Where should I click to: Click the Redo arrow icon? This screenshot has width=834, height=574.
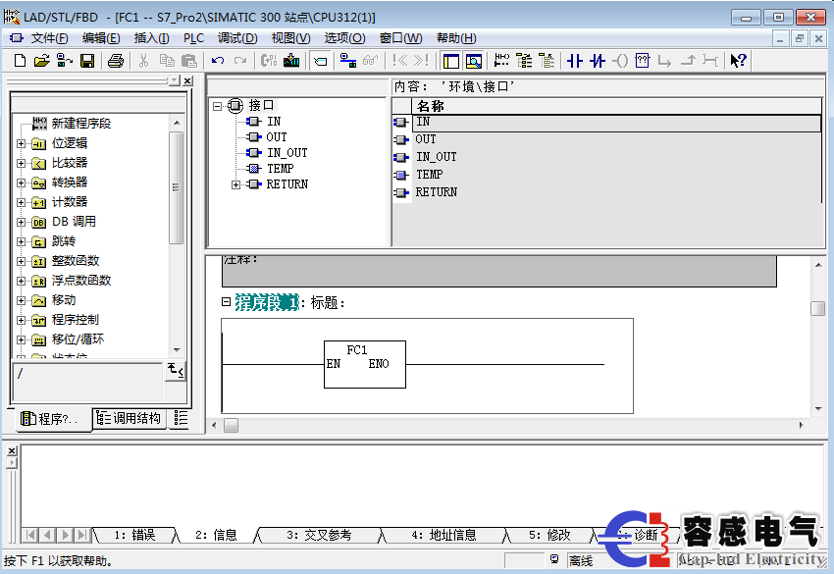(x=240, y=61)
